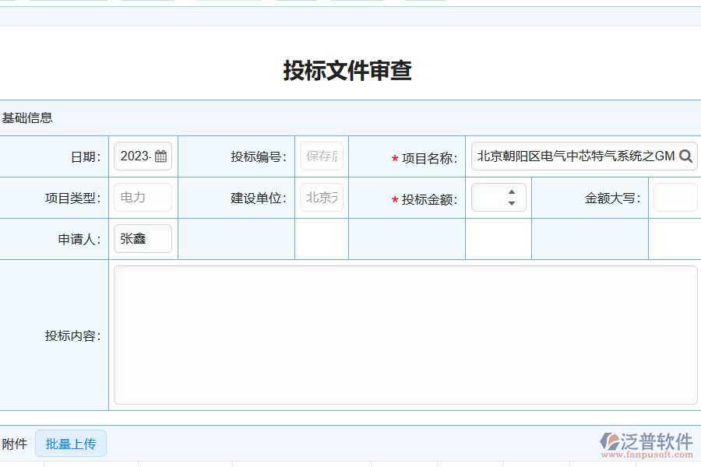Open the calendar icon in the 日期 field

click(x=161, y=156)
